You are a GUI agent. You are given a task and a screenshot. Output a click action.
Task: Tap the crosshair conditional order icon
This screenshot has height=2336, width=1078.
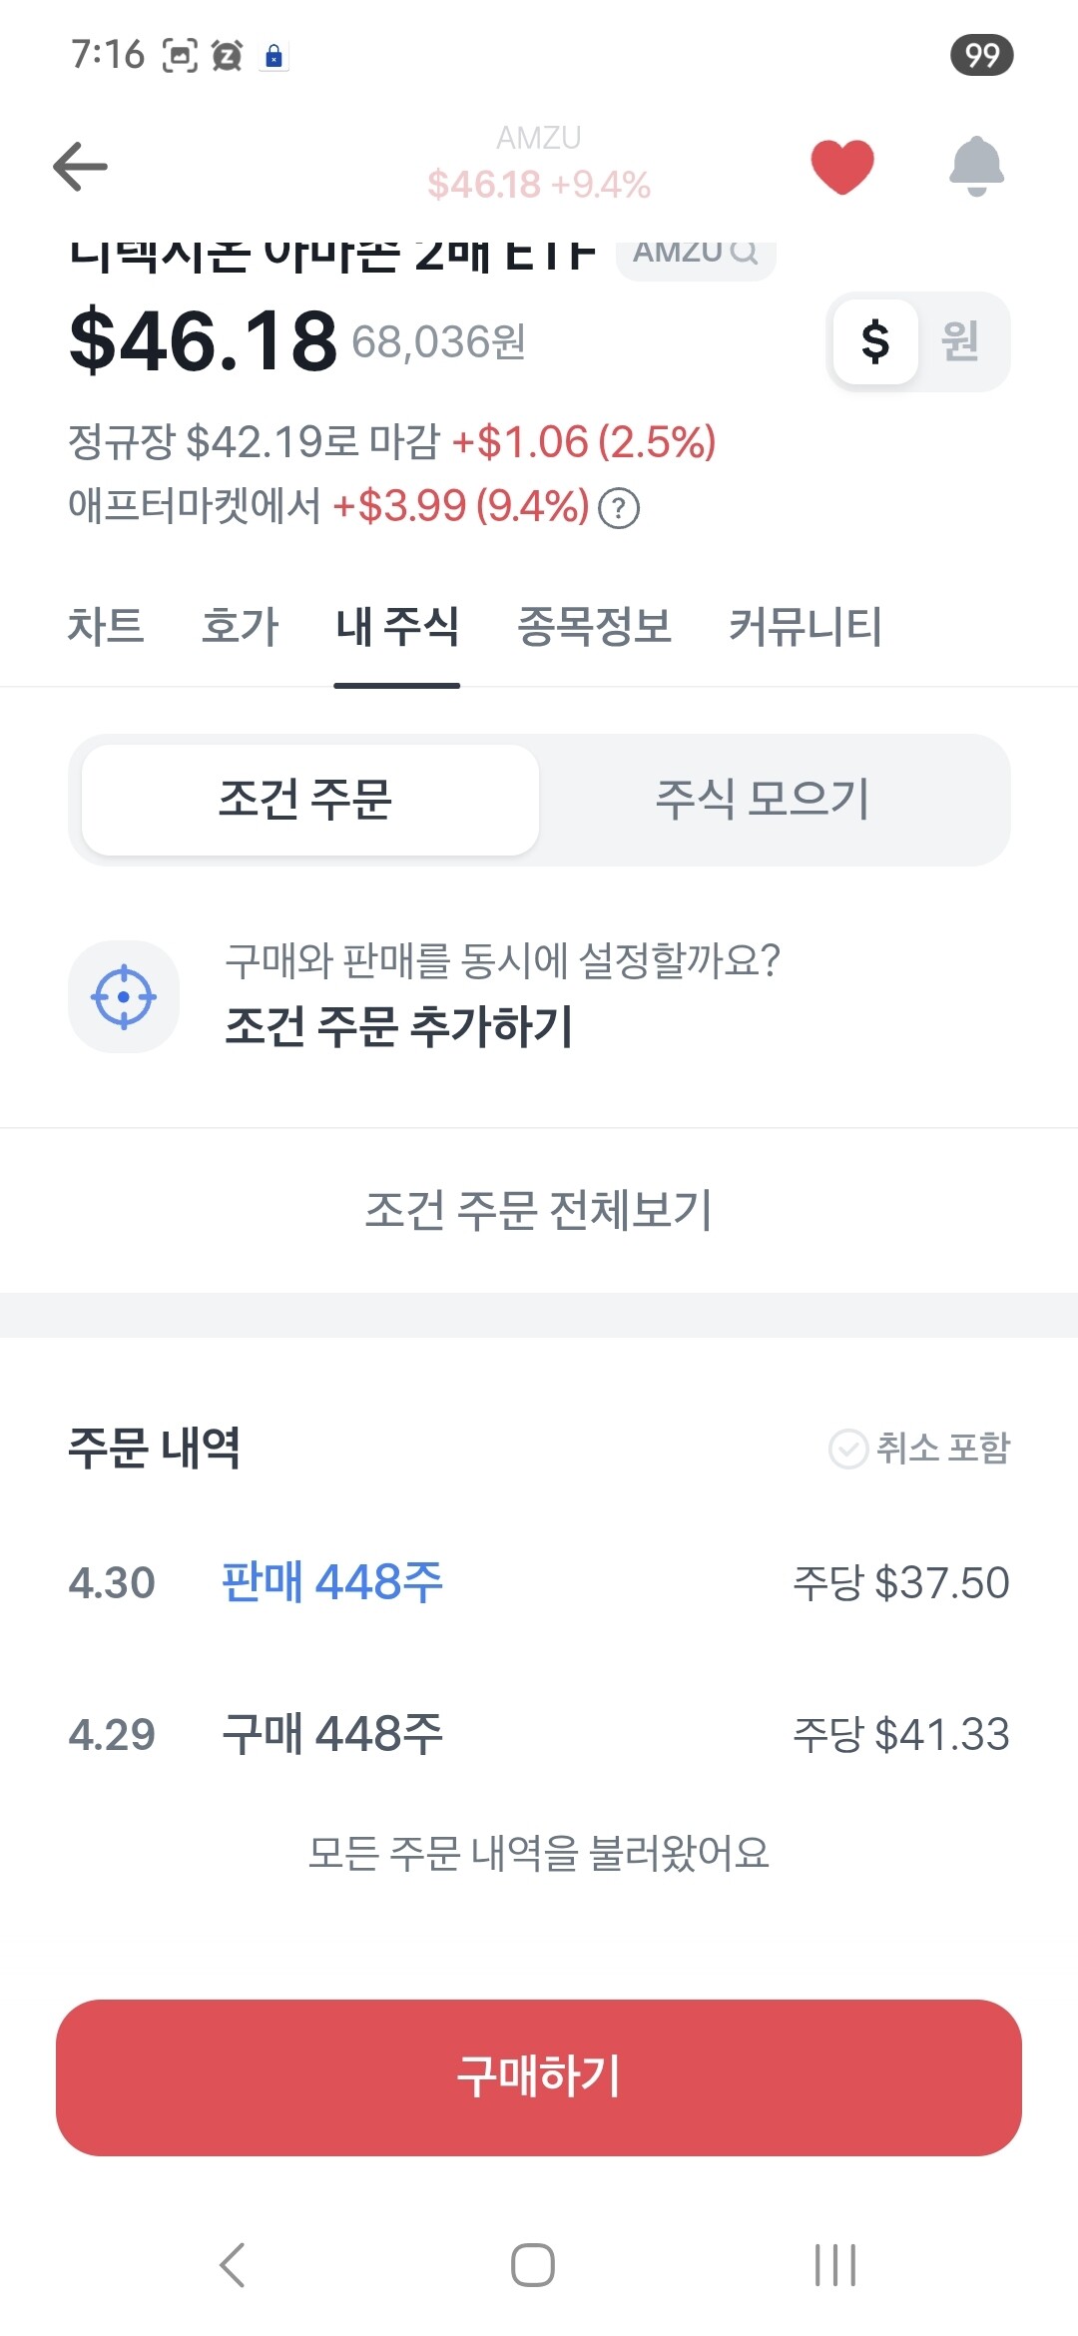[124, 996]
